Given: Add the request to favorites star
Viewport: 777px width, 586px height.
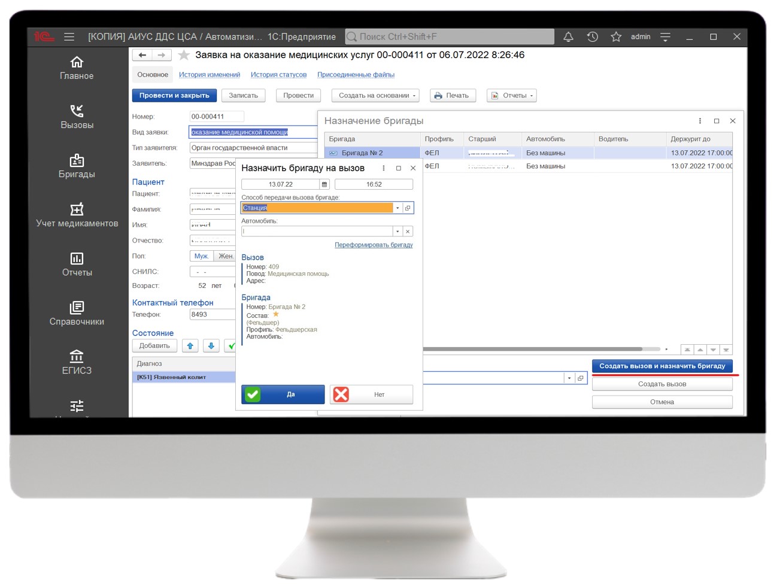Looking at the screenshot, I should [184, 55].
